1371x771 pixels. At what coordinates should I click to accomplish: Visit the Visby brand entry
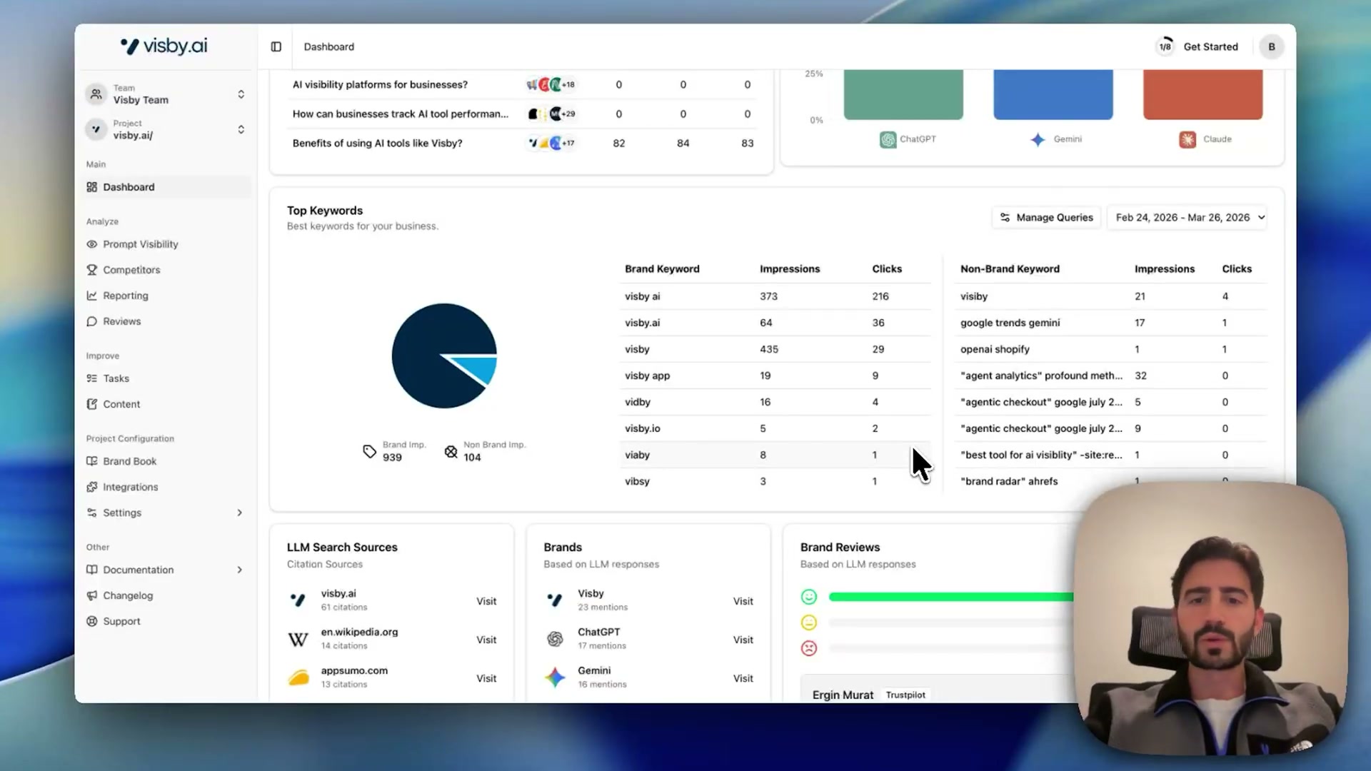(x=743, y=601)
